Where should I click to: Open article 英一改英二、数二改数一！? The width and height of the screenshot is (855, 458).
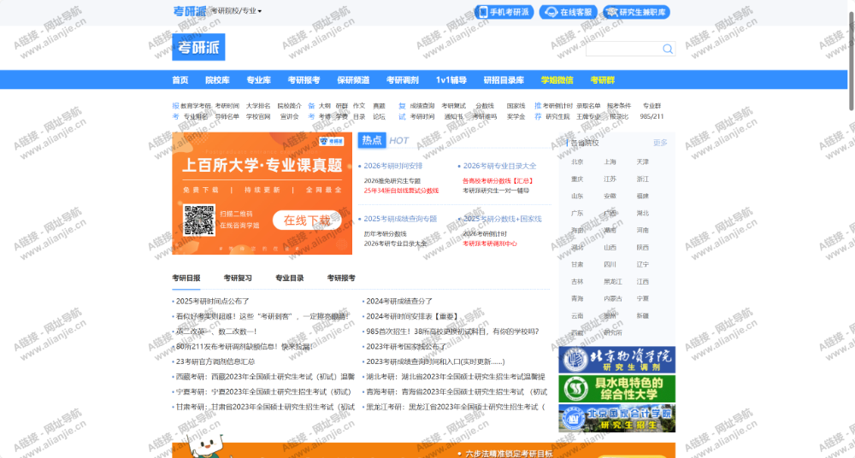point(216,332)
